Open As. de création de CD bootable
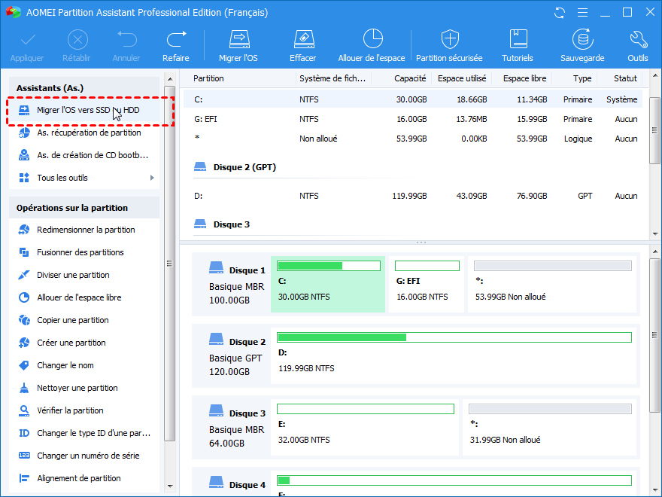The image size is (662, 497). 84,155
